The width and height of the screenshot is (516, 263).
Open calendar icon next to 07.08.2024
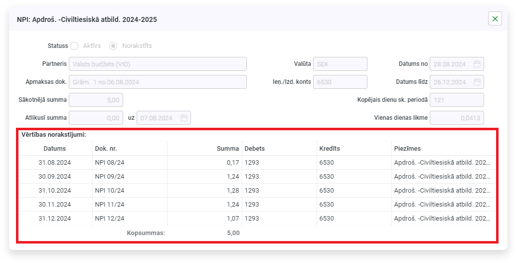click(183, 118)
